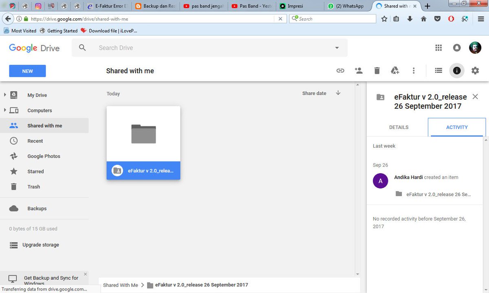
Task: Select the eFaktur v 2.0 folder thumbnail
Action: click(143, 143)
